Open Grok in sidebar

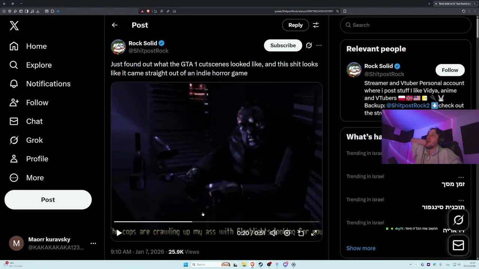click(26, 140)
